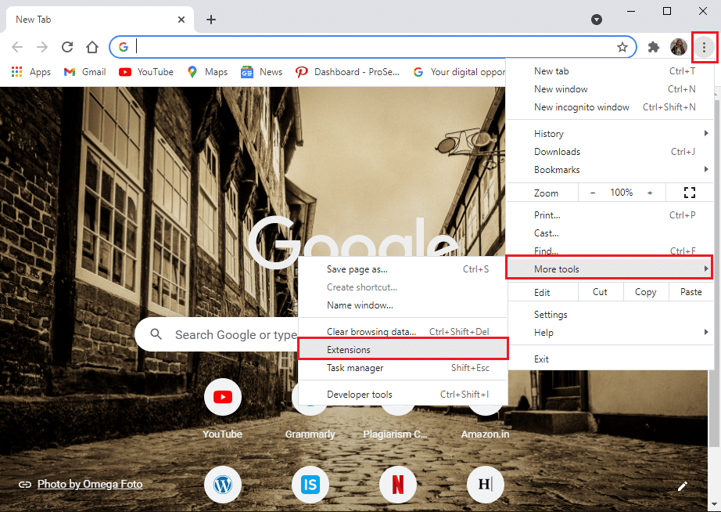Expand the History submenu
This screenshot has height=512, width=721.
(x=610, y=134)
